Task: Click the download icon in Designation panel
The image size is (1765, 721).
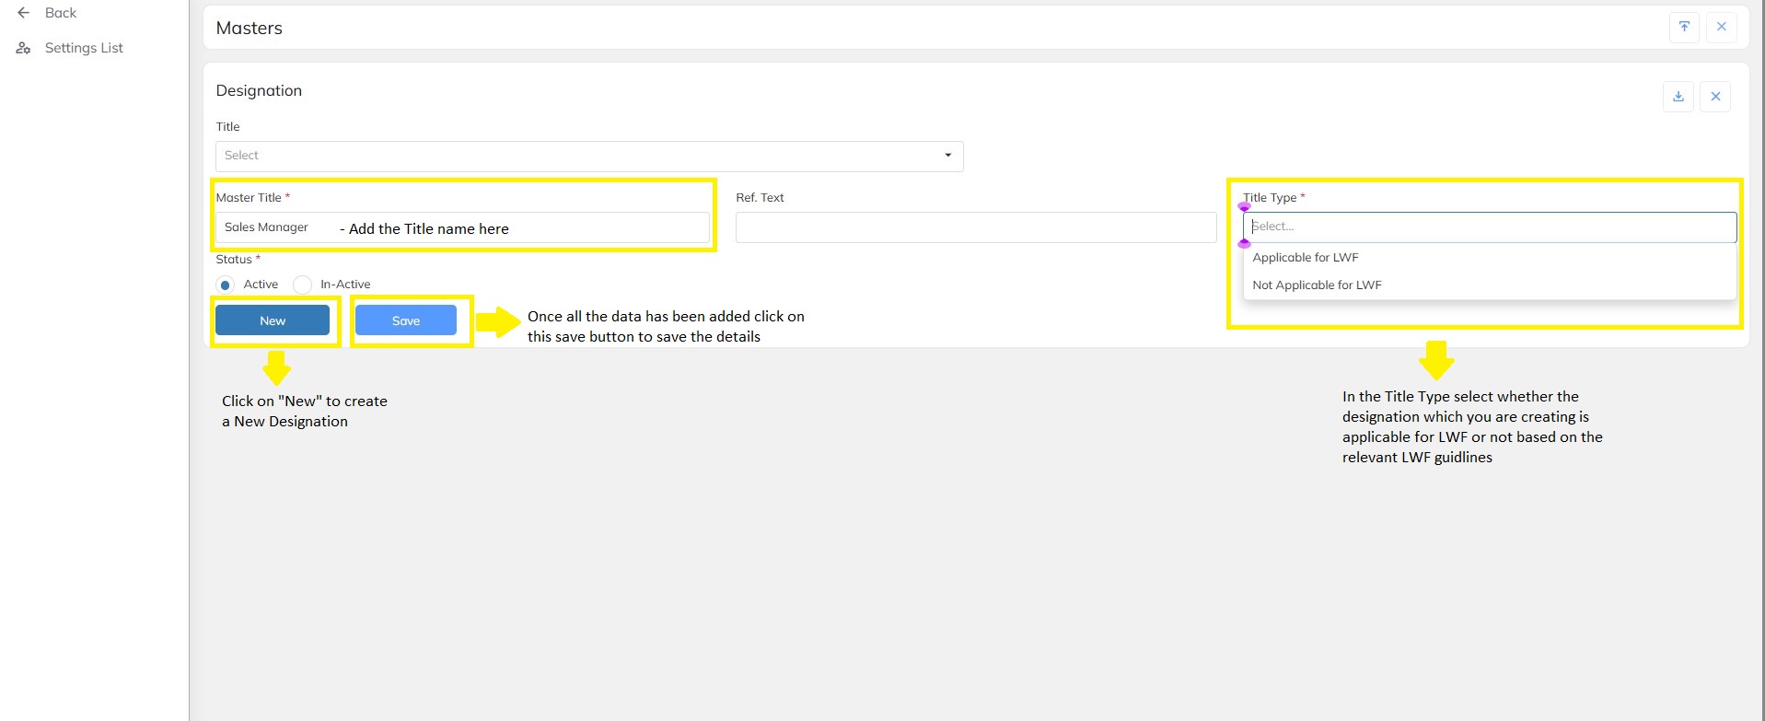Action: [1678, 97]
